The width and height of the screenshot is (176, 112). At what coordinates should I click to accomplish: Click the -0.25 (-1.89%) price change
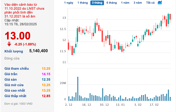point(25,44)
